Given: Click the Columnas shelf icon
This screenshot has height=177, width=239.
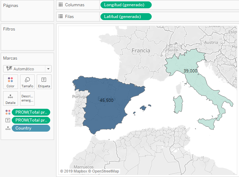Looking at the screenshot, I should point(61,5).
